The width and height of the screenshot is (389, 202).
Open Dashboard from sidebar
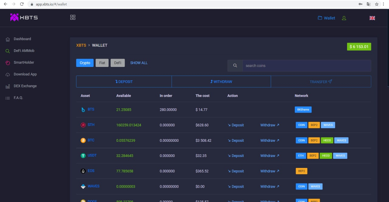click(x=22, y=39)
